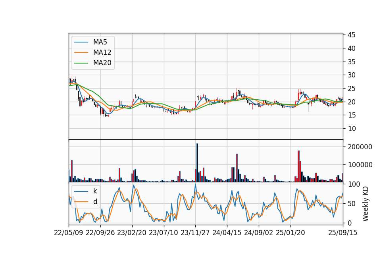Click the 10 price axis tick
This screenshot has width=381, height=274.
(352, 129)
